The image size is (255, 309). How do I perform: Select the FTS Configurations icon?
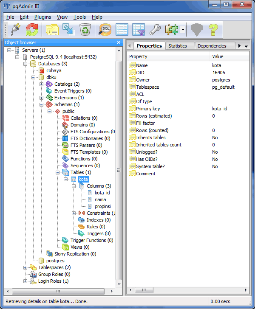point(65,132)
